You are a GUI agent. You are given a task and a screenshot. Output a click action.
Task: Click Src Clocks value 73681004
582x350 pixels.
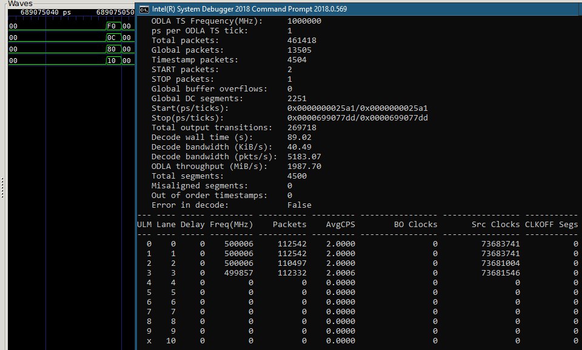tap(500, 263)
